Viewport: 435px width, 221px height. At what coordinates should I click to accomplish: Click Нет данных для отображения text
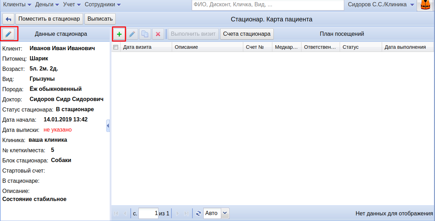[394, 213]
